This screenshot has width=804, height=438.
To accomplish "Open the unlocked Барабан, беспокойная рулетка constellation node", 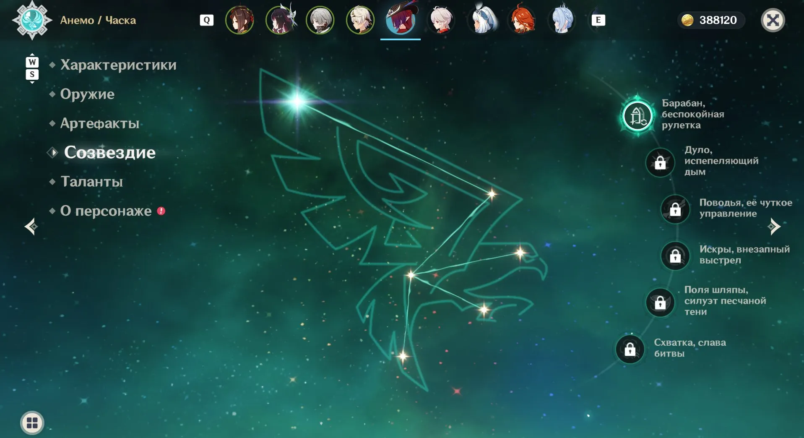I will [x=637, y=116].
